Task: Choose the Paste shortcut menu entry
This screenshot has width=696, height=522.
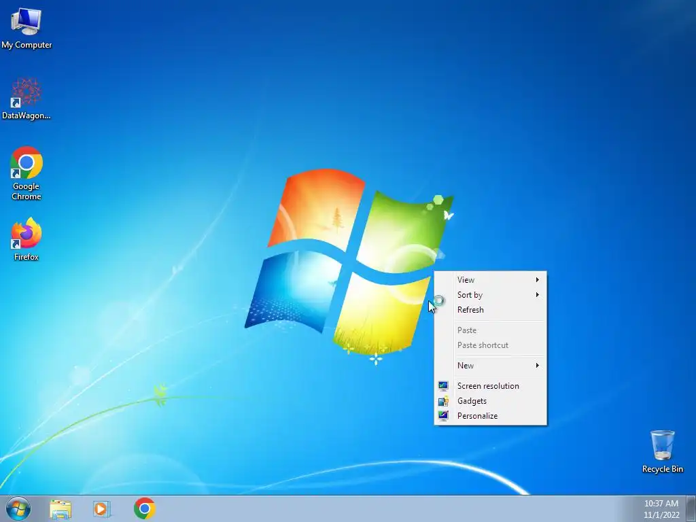Action: tap(490, 345)
